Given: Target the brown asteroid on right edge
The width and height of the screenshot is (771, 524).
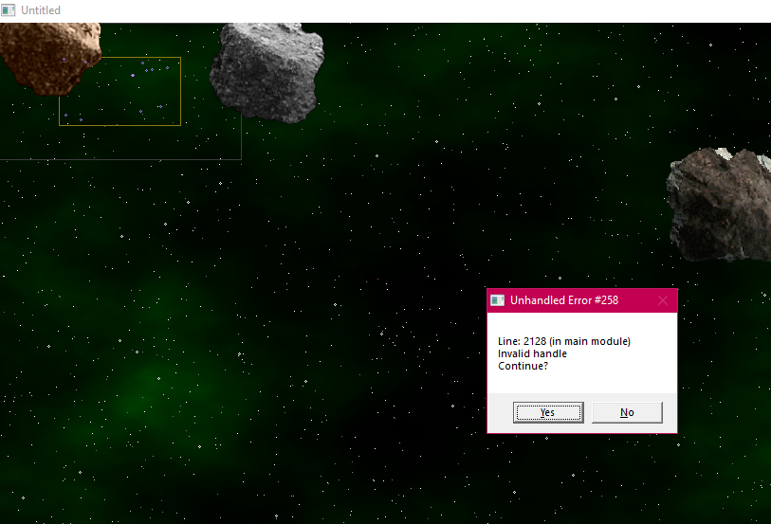Looking at the screenshot, I should 721,203.
